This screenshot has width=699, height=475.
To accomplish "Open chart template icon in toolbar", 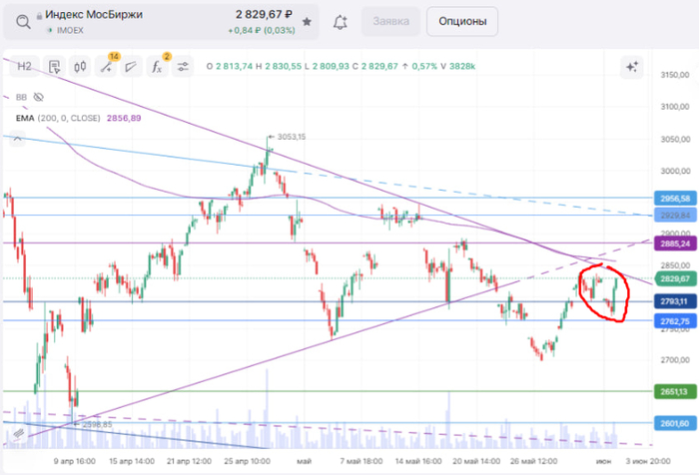I will [x=55, y=67].
